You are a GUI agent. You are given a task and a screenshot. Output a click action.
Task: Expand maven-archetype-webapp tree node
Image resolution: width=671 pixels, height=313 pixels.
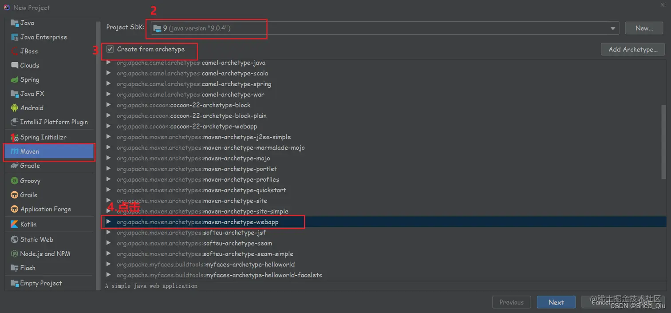pos(109,222)
